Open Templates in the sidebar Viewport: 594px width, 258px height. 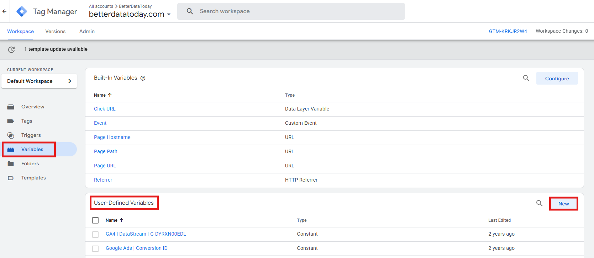pos(33,178)
